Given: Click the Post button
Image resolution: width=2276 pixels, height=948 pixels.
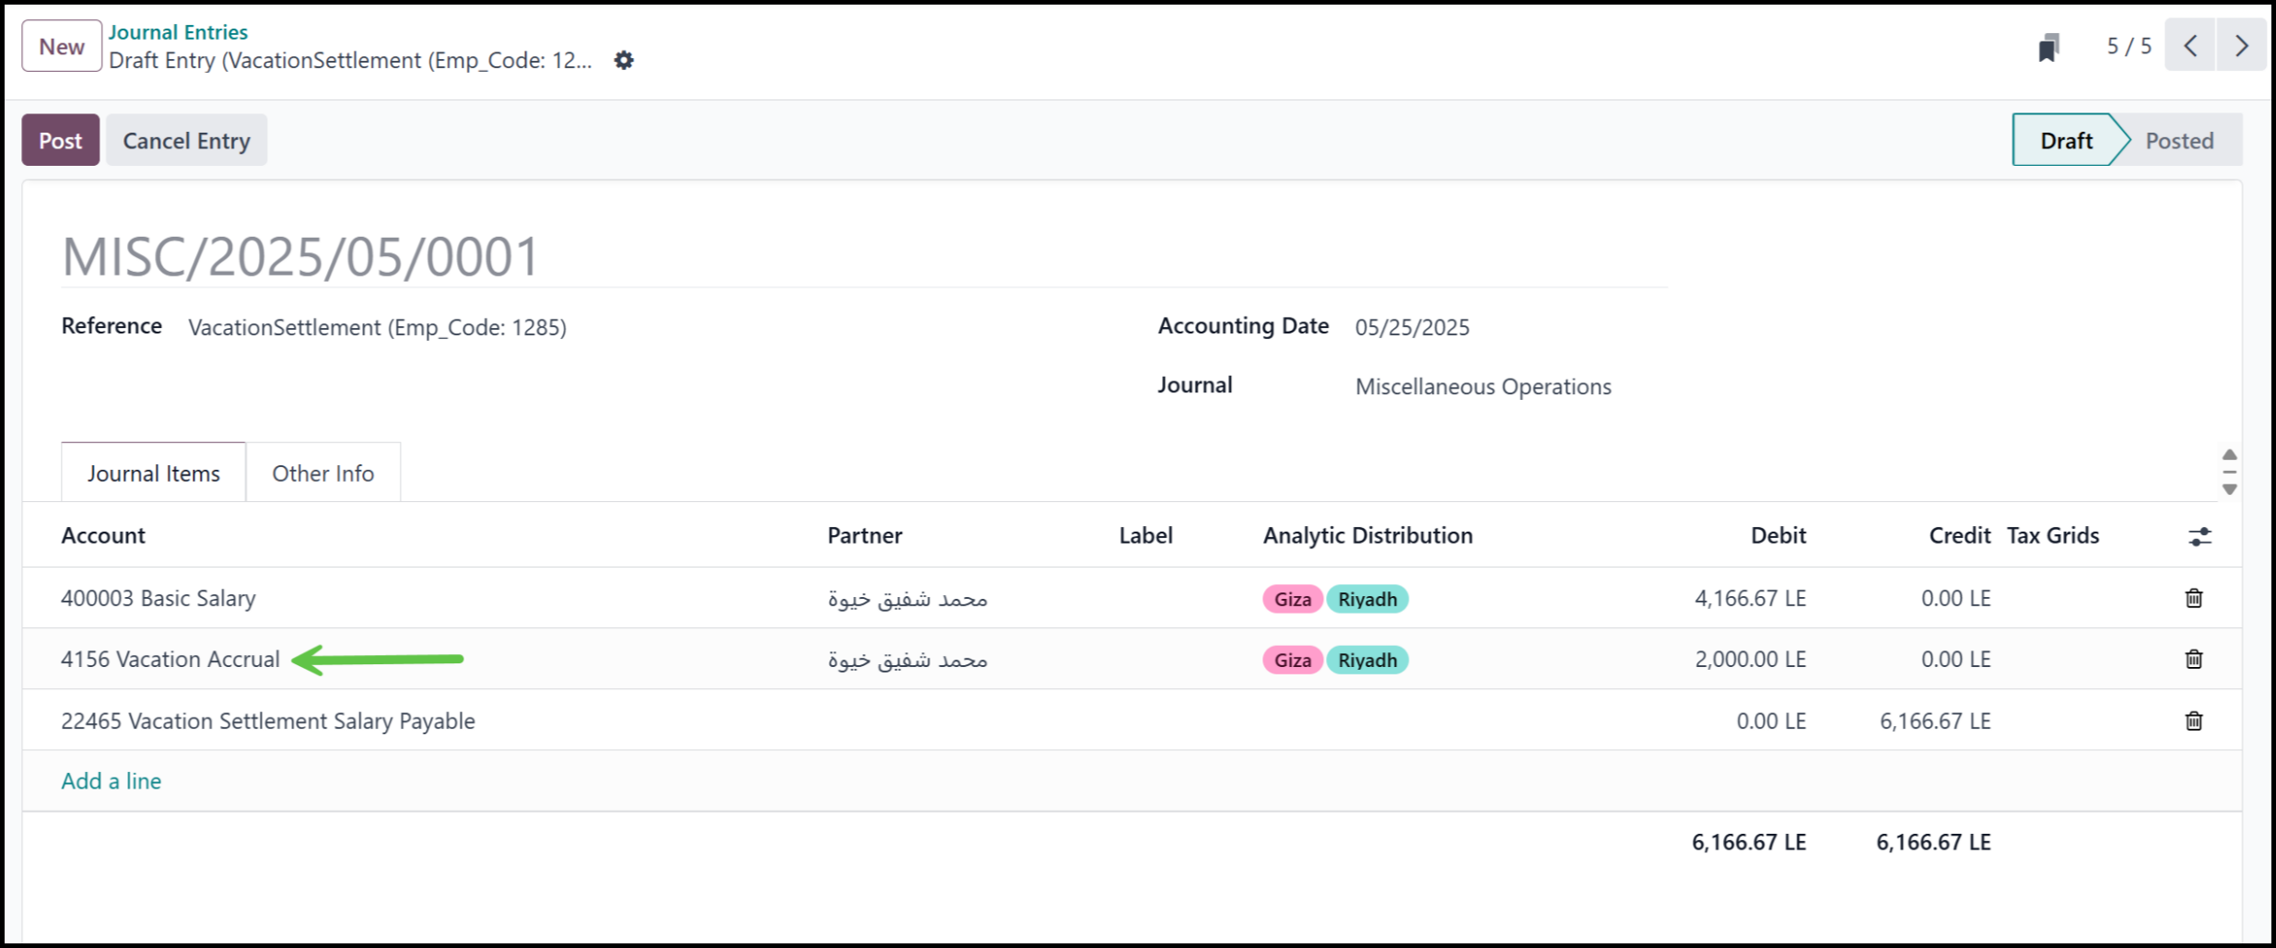Looking at the screenshot, I should tap(61, 141).
